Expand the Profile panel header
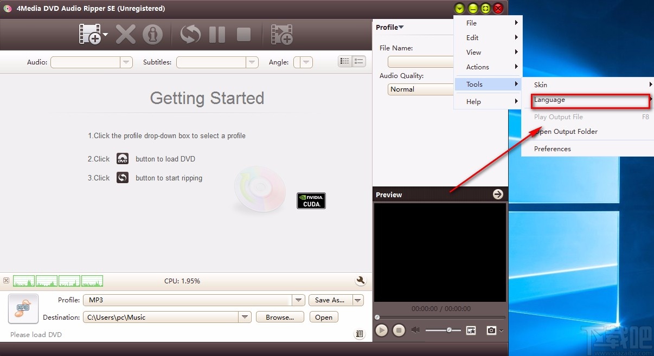The height and width of the screenshot is (356, 654). click(x=390, y=27)
